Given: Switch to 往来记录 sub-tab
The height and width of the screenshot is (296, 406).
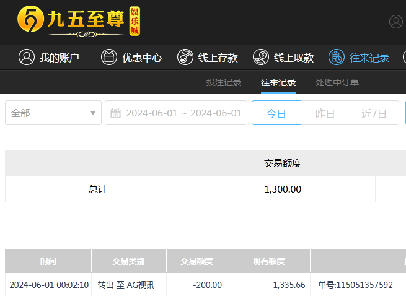Looking at the screenshot, I should (278, 82).
